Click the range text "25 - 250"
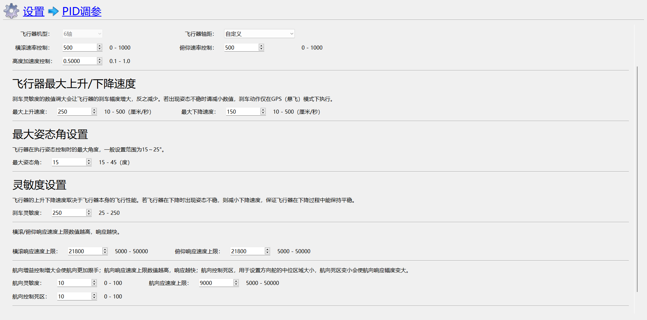 pyautogui.click(x=109, y=213)
